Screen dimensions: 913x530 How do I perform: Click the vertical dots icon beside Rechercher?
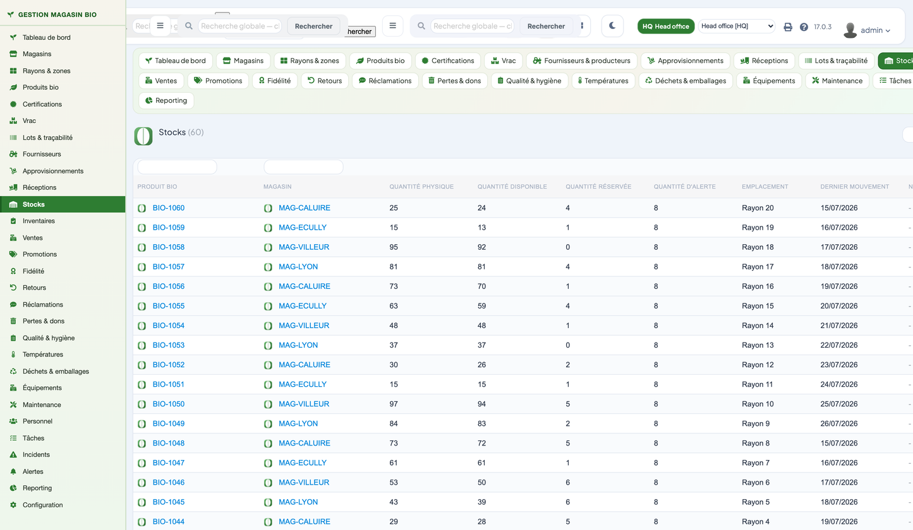(x=582, y=26)
